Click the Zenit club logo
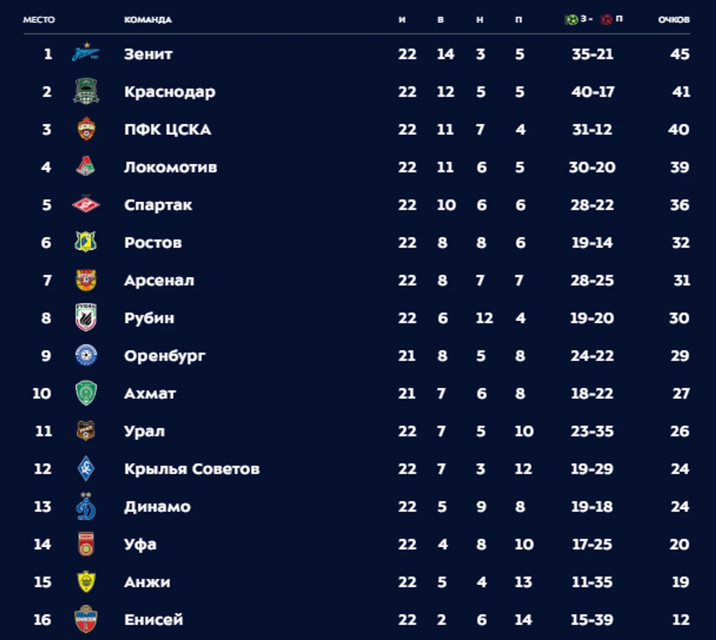 point(86,53)
